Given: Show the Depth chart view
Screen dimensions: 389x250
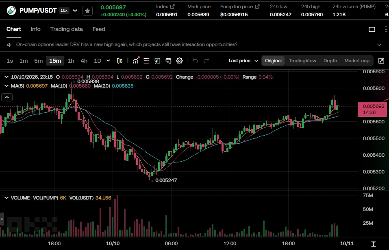Looking at the screenshot, I should (x=330, y=61).
